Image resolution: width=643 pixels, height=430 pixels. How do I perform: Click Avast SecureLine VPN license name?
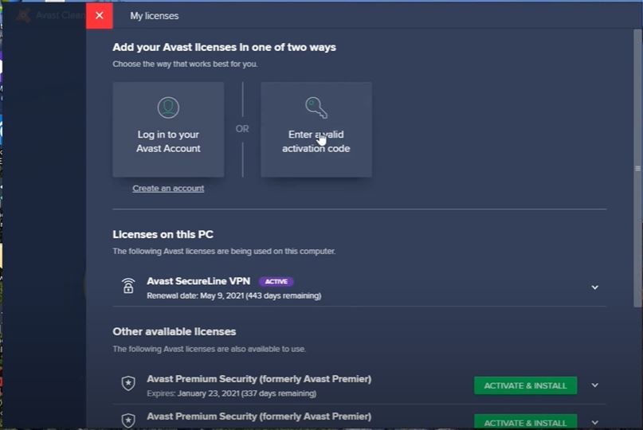click(x=198, y=281)
